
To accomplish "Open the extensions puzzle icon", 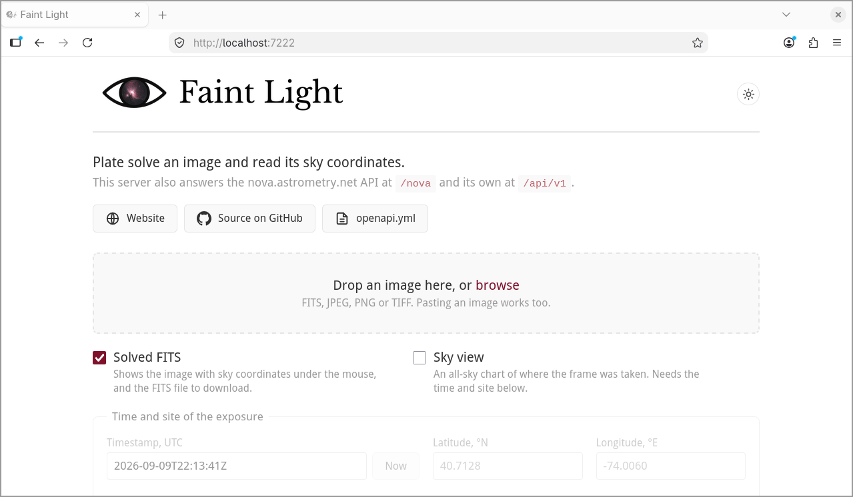I will point(813,43).
